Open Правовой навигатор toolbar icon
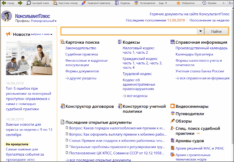Image resolution: width=234 pixels, height=162 pixels. pyautogui.click(x=84, y=3)
